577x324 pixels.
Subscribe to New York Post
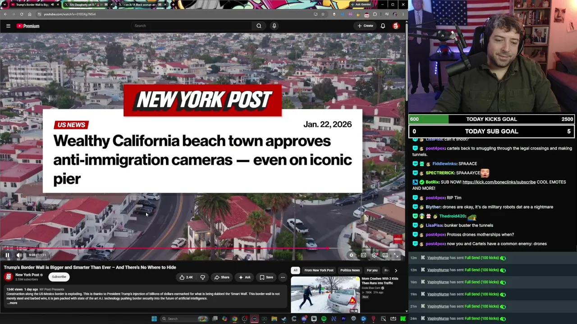click(x=59, y=277)
